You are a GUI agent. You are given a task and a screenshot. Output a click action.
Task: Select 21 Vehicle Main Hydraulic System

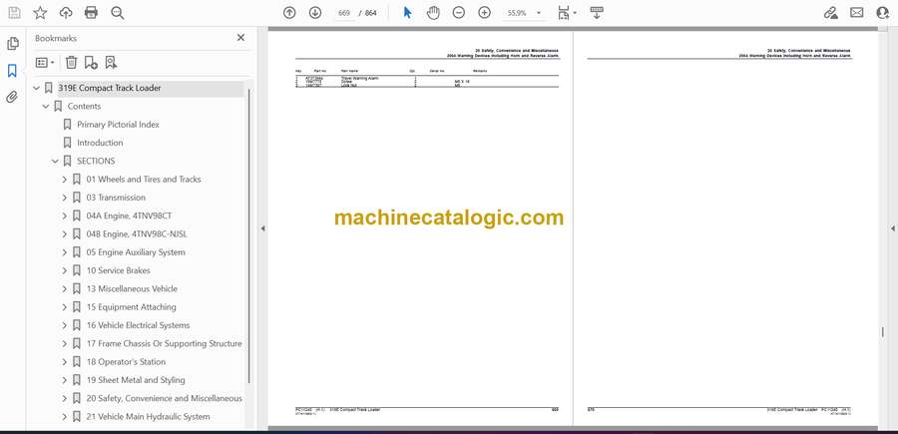(148, 417)
